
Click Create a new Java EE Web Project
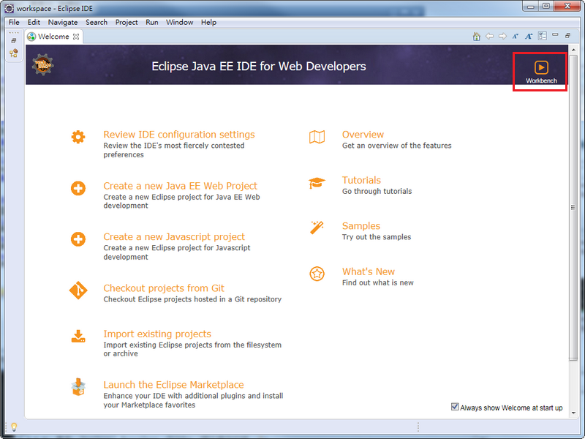(180, 186)
